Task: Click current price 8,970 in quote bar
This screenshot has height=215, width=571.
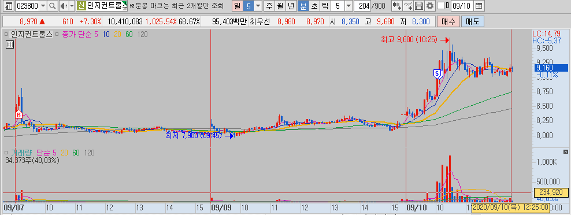Action: [x=28, y=21]
